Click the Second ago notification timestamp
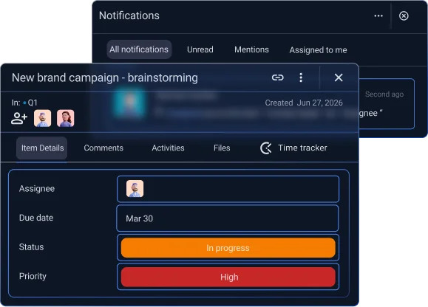Screen dimensions: 428x307 pos(384,94)
